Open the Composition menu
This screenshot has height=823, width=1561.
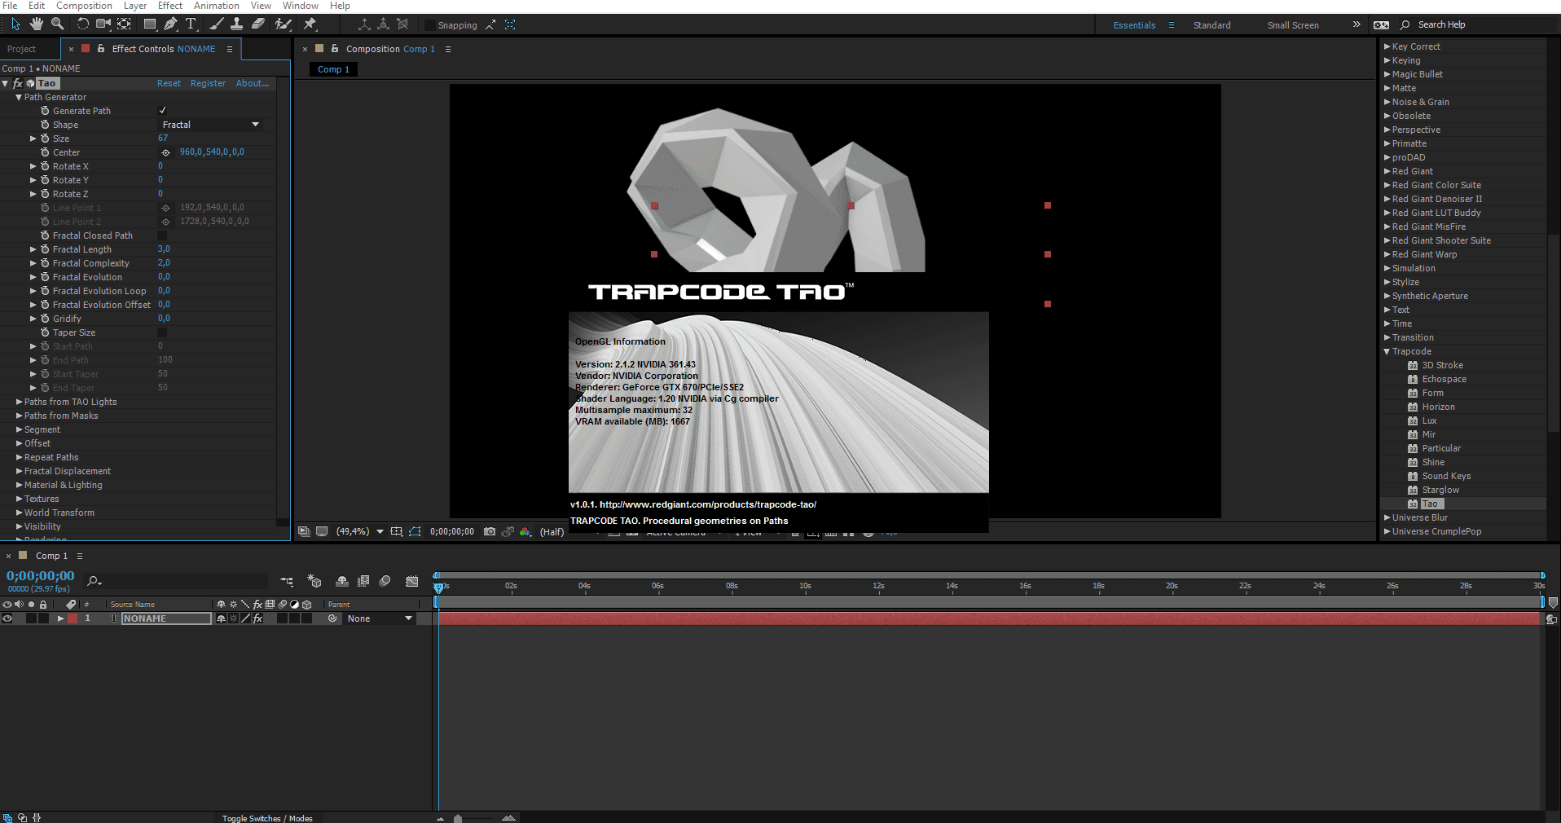[84, 6]
